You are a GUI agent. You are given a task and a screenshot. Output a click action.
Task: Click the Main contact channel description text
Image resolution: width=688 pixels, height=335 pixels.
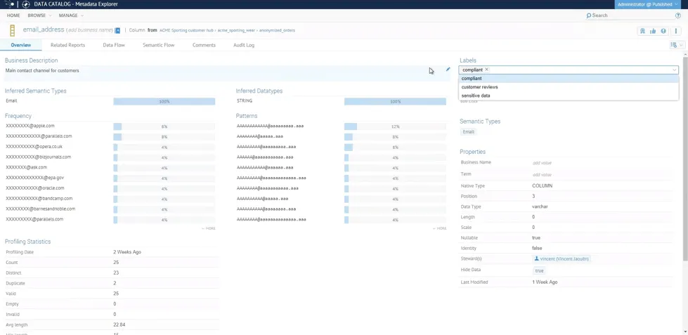pyautogui.click(x=42, y=70)
